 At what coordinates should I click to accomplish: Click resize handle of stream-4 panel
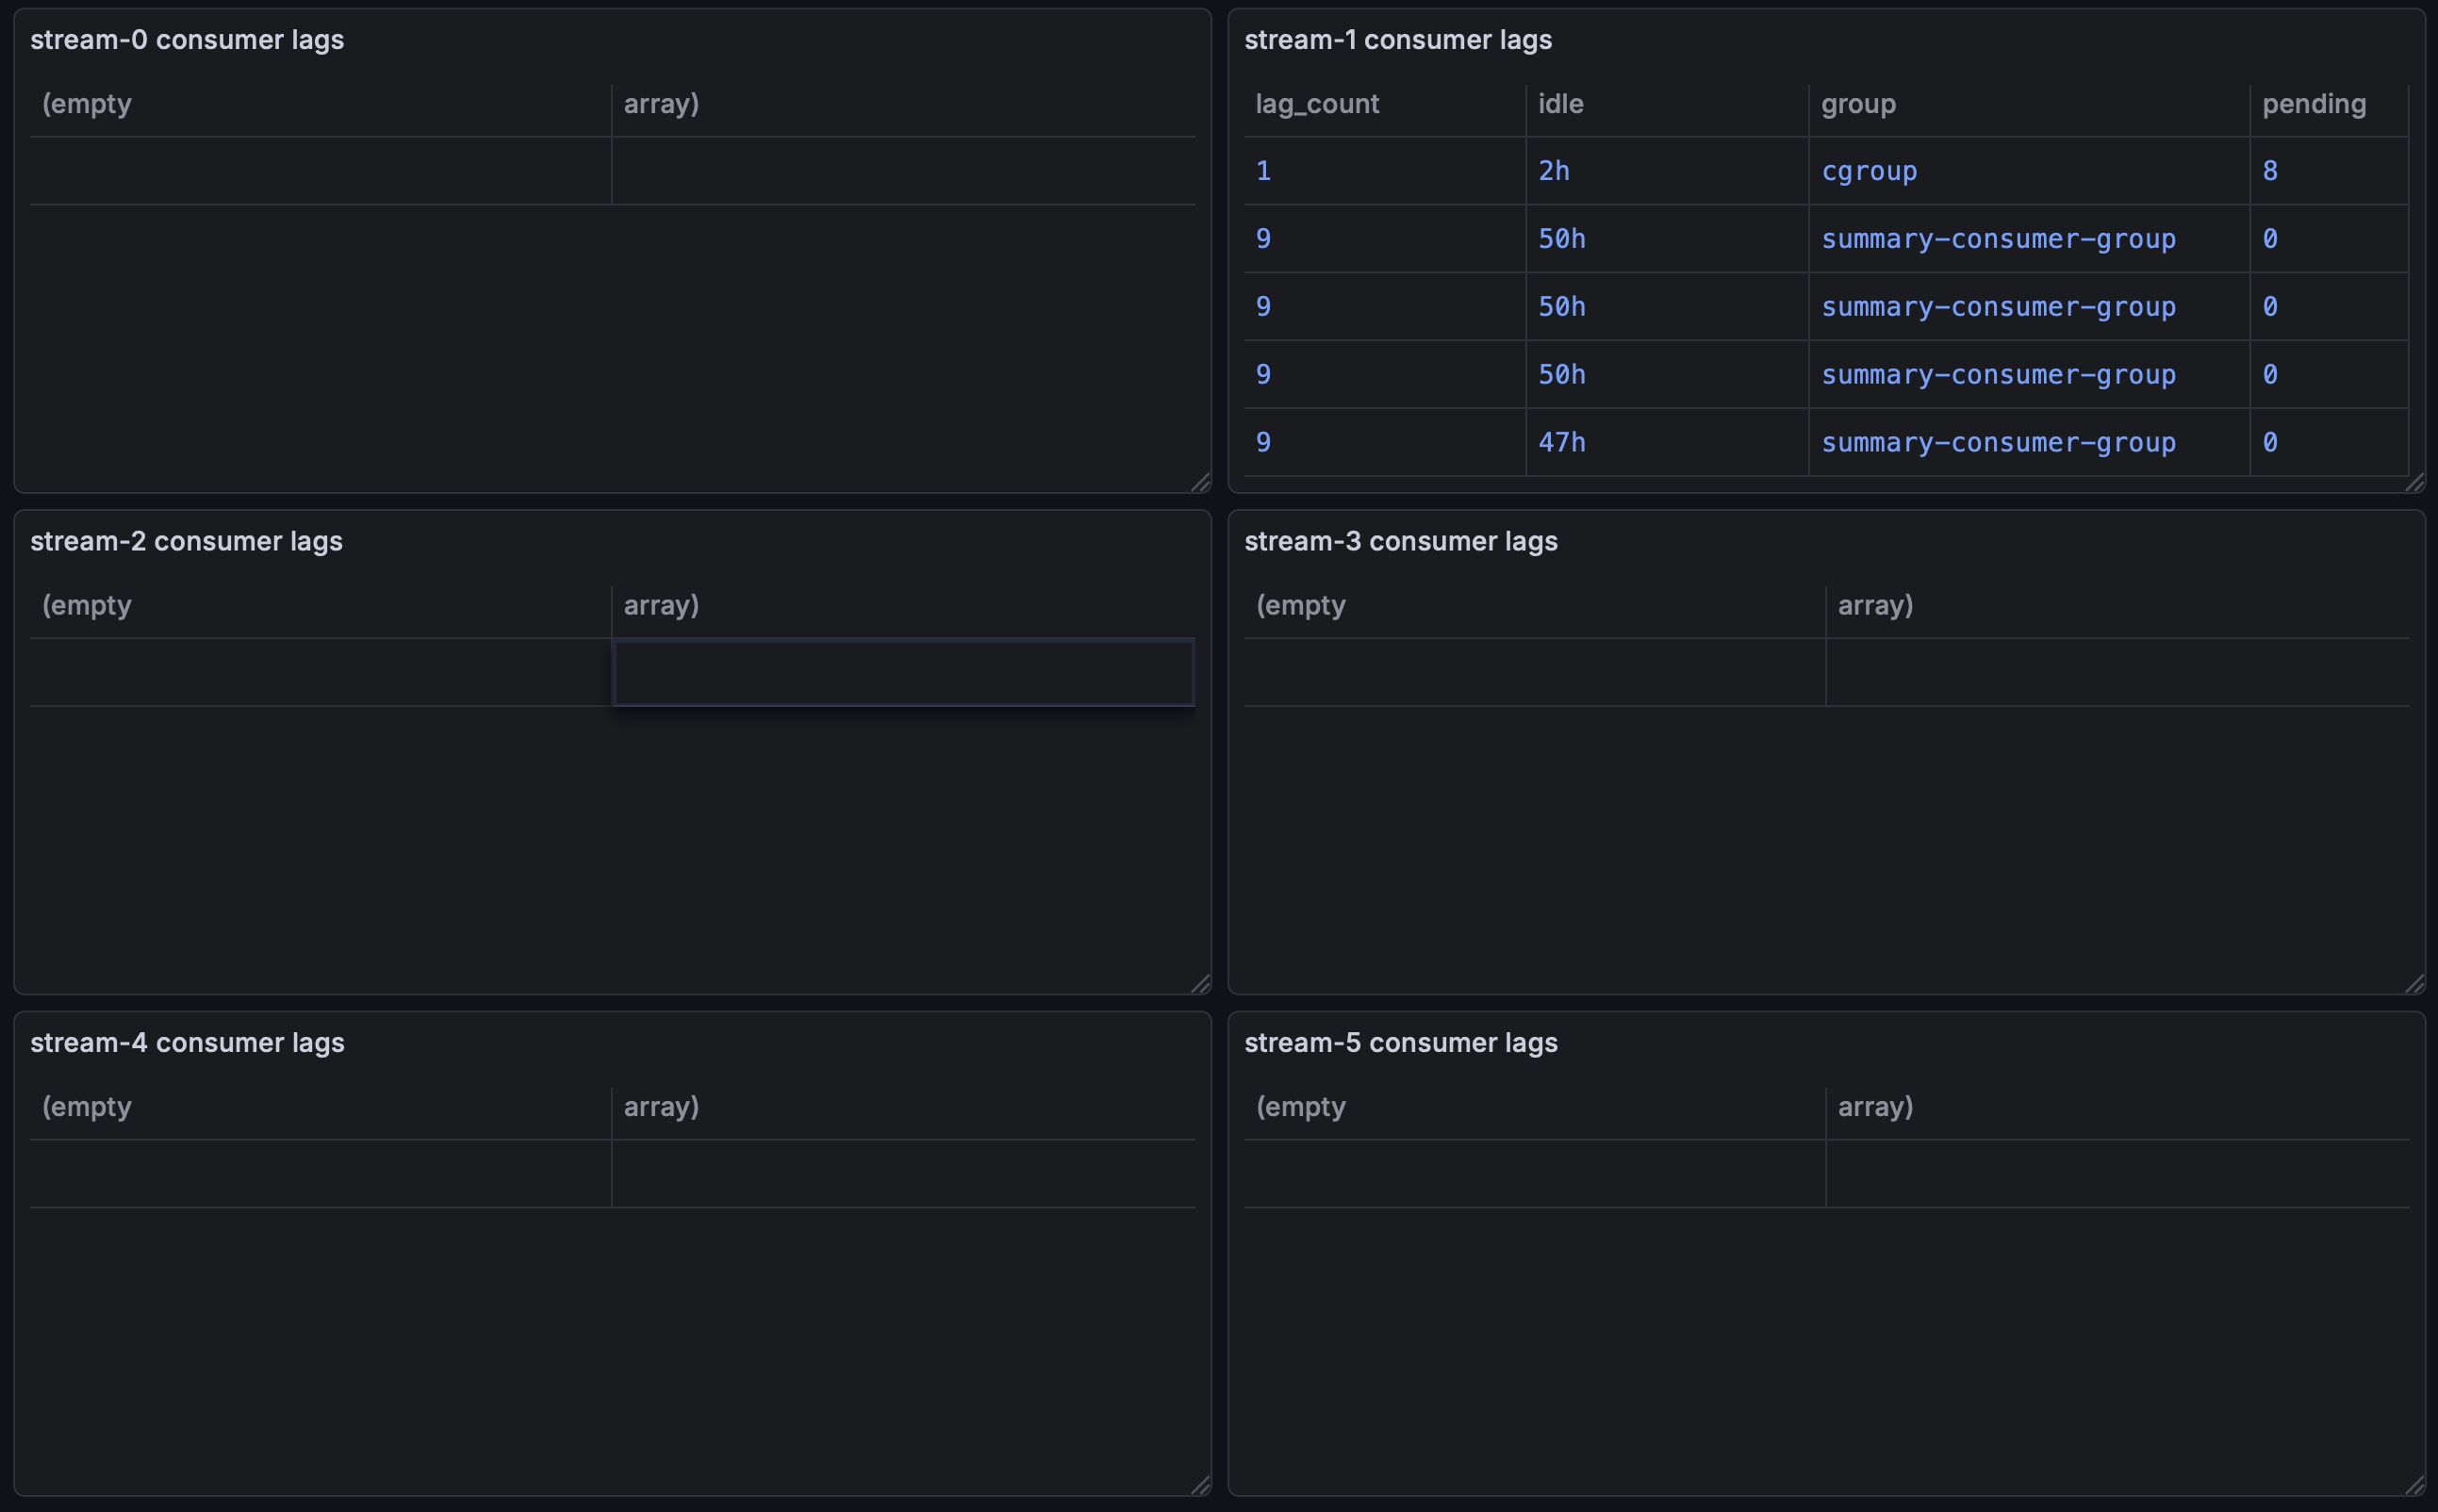pos(1201,1486)
